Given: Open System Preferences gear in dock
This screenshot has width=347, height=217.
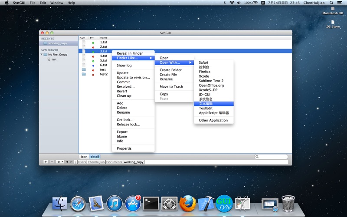Looking at the screenshot, I should 169,203.
